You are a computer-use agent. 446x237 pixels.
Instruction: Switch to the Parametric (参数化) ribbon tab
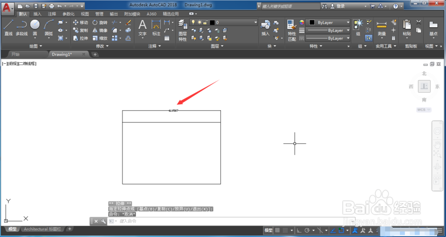tap(69, 14)
